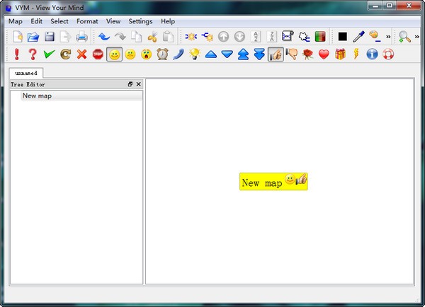Toggle the green checkmark flag
The width and height of the screenshot is (425, 307).
pyautogui.click(x=49, y=54)
